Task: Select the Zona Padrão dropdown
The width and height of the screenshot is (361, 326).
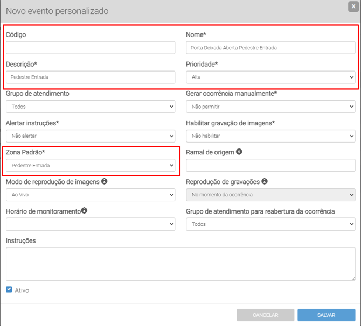Action: click(x=91, y=166)
